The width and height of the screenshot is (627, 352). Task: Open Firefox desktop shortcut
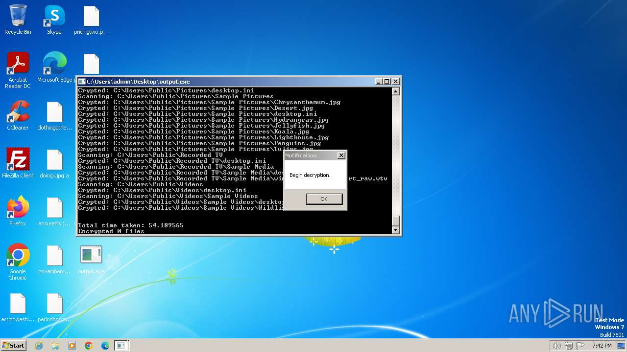18,211
